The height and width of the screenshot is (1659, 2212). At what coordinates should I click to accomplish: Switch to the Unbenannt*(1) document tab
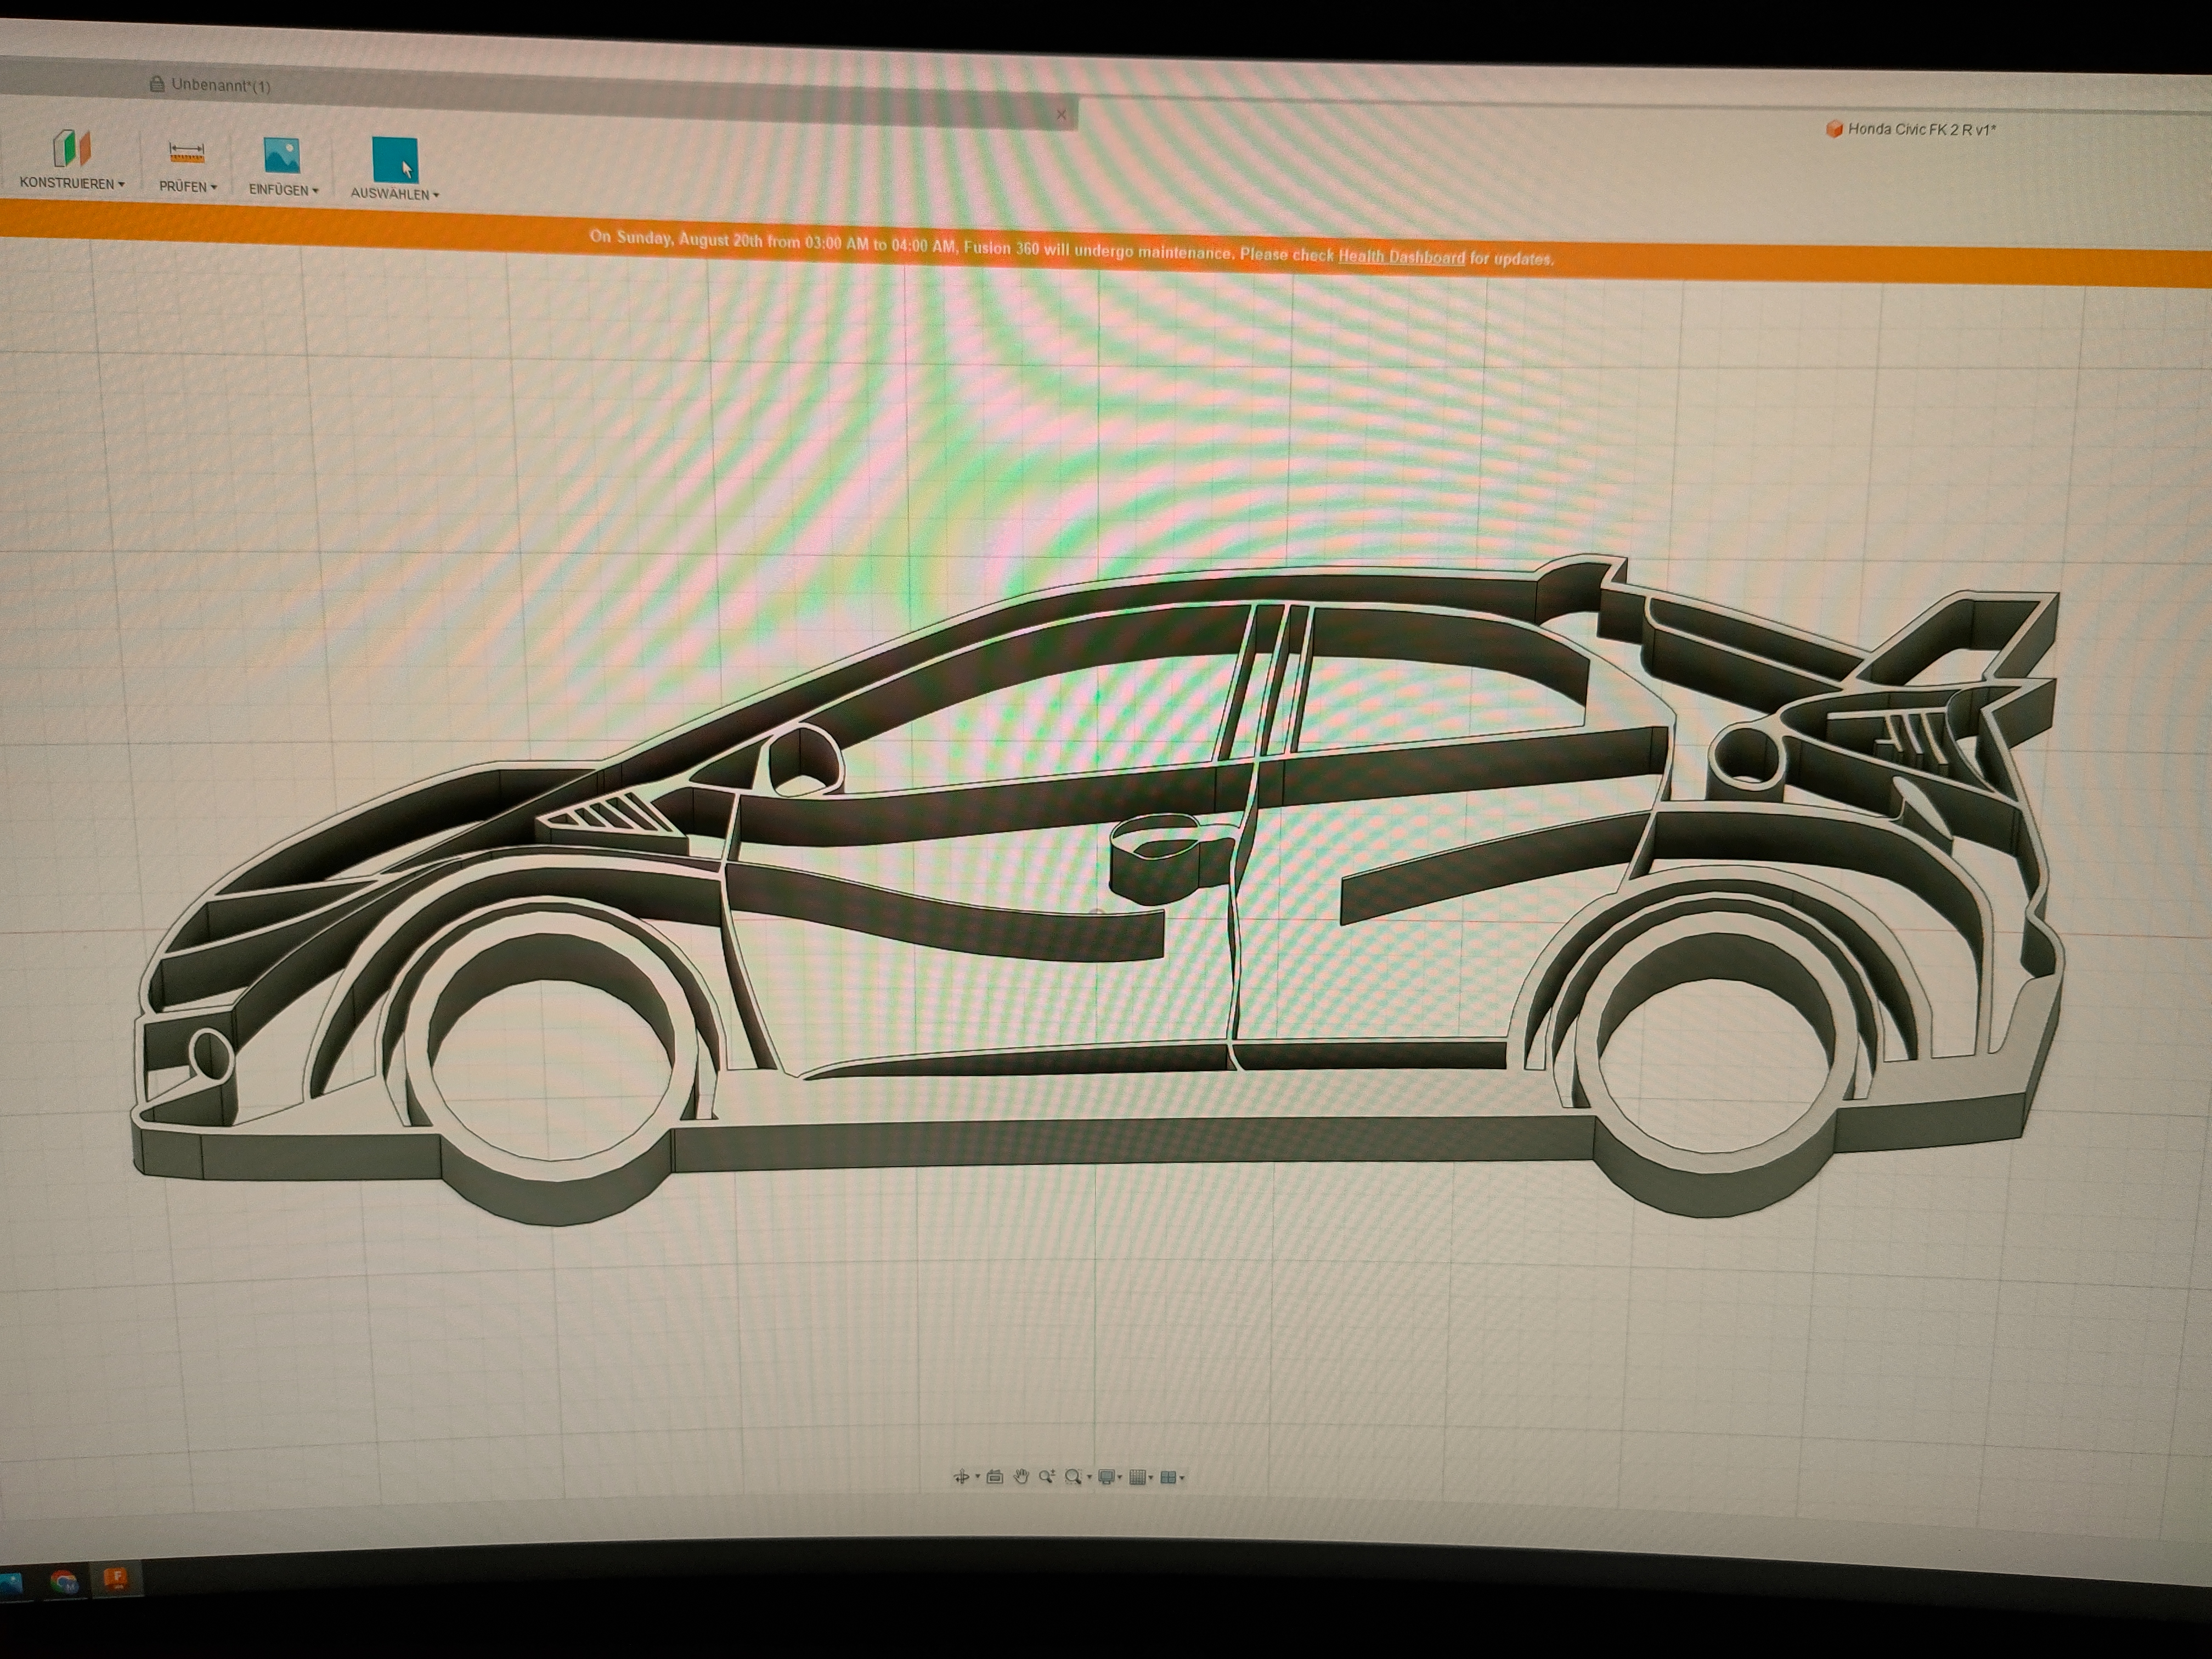[220, 86]
